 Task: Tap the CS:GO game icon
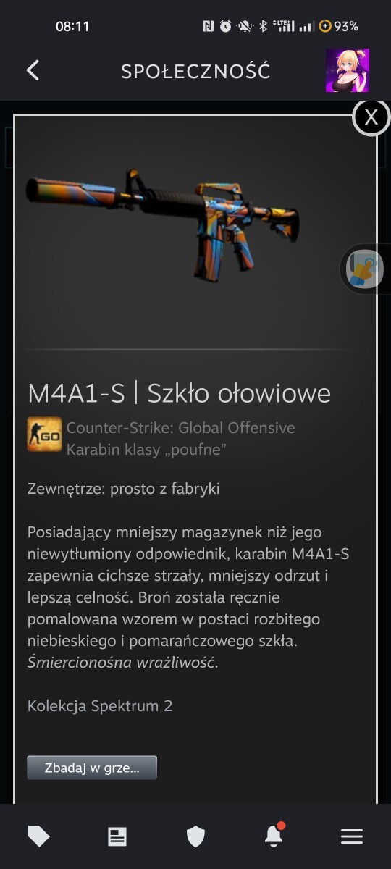[44, 434]
